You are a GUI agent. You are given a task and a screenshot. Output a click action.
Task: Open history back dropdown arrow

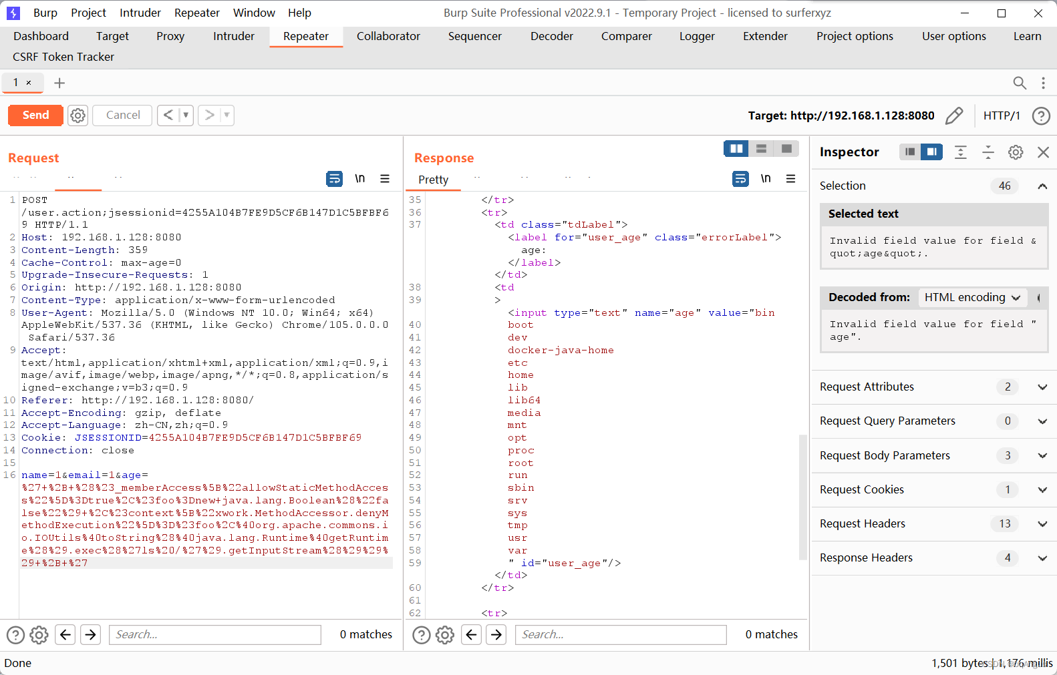pos(186,116)
